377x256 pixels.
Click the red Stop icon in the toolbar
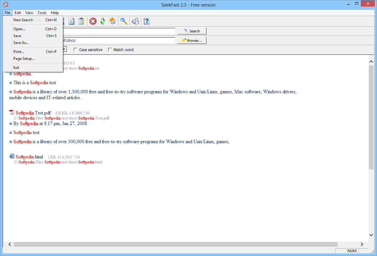[x=93, y=21]
